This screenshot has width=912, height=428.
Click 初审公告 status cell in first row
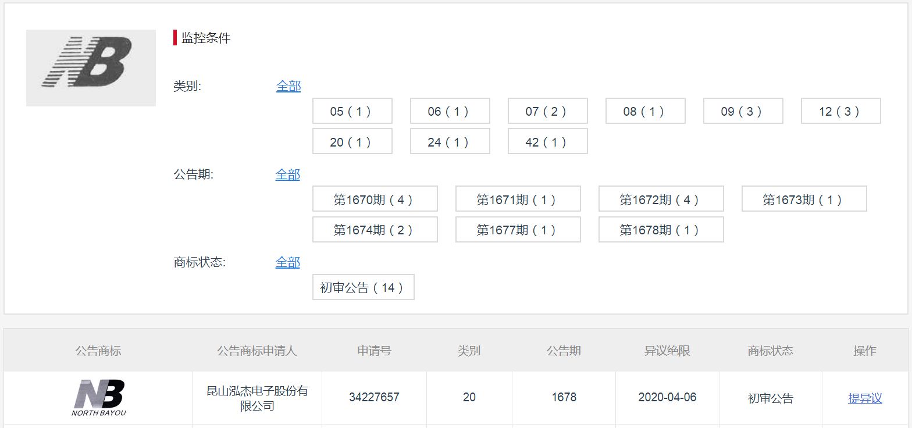pos(771,398)
